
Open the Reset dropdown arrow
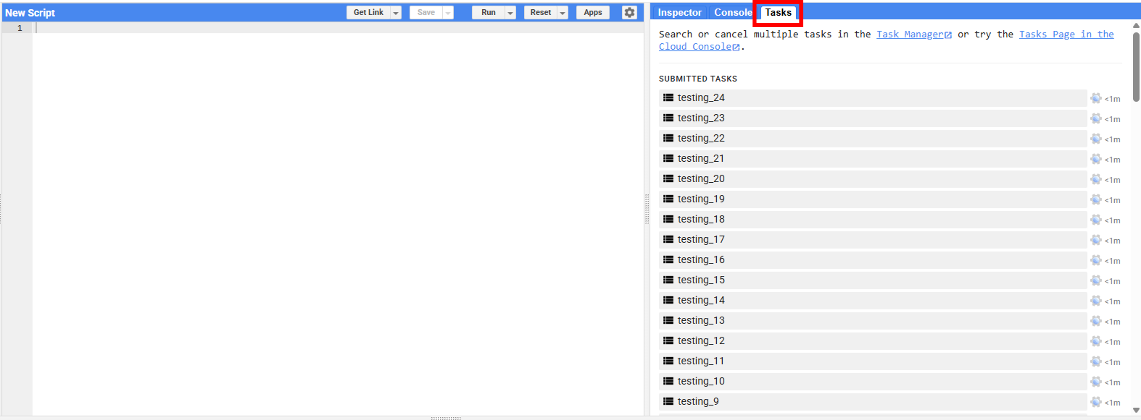562,13
